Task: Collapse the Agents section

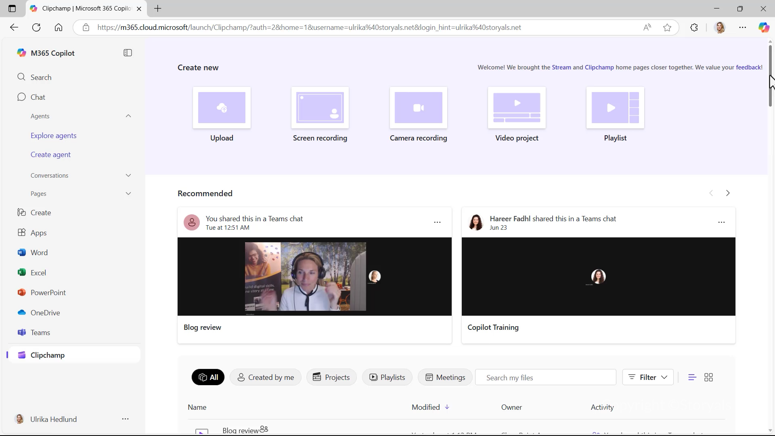Action: [128, 116]
